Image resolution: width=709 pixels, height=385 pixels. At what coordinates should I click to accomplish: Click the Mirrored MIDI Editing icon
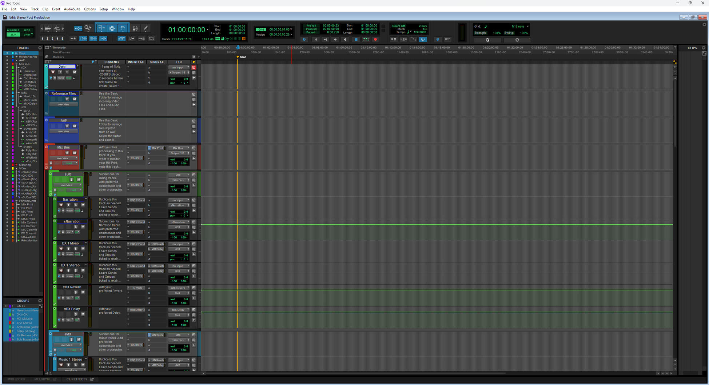click(x=142, y=39)
